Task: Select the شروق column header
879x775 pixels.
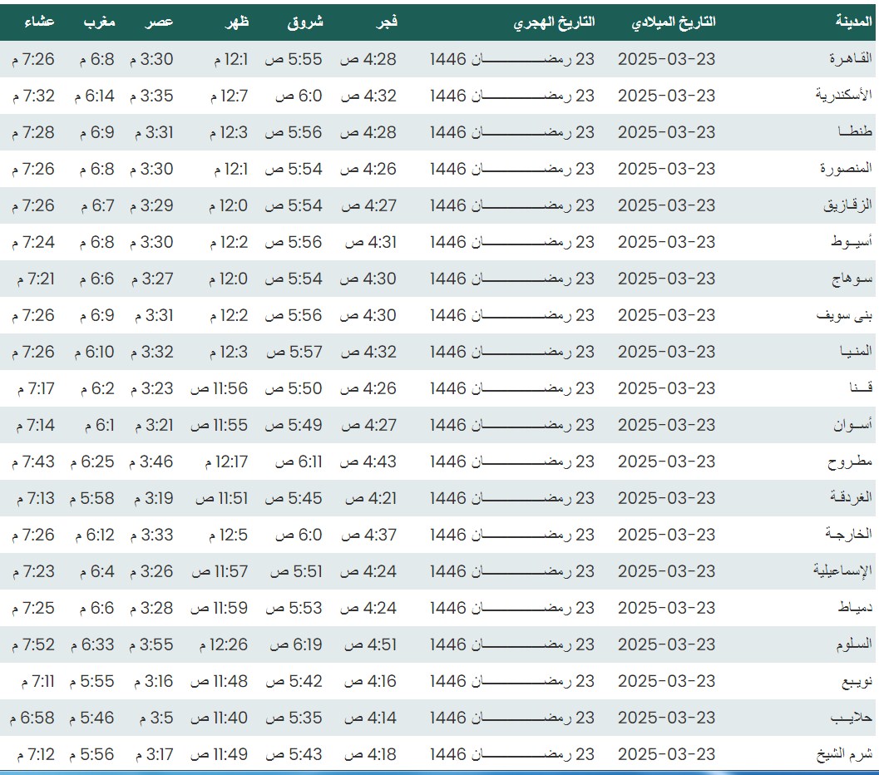Action: point(306,22)
